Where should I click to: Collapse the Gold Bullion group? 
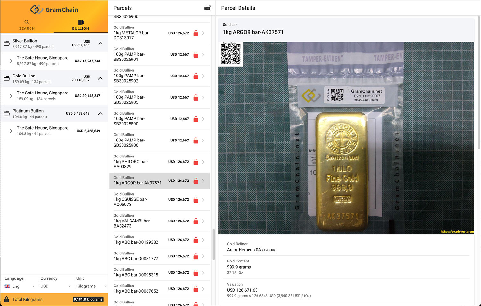[x=100, y=78]
